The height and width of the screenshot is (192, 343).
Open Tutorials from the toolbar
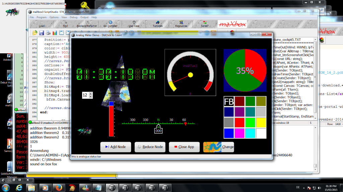[x=158, y=24]
